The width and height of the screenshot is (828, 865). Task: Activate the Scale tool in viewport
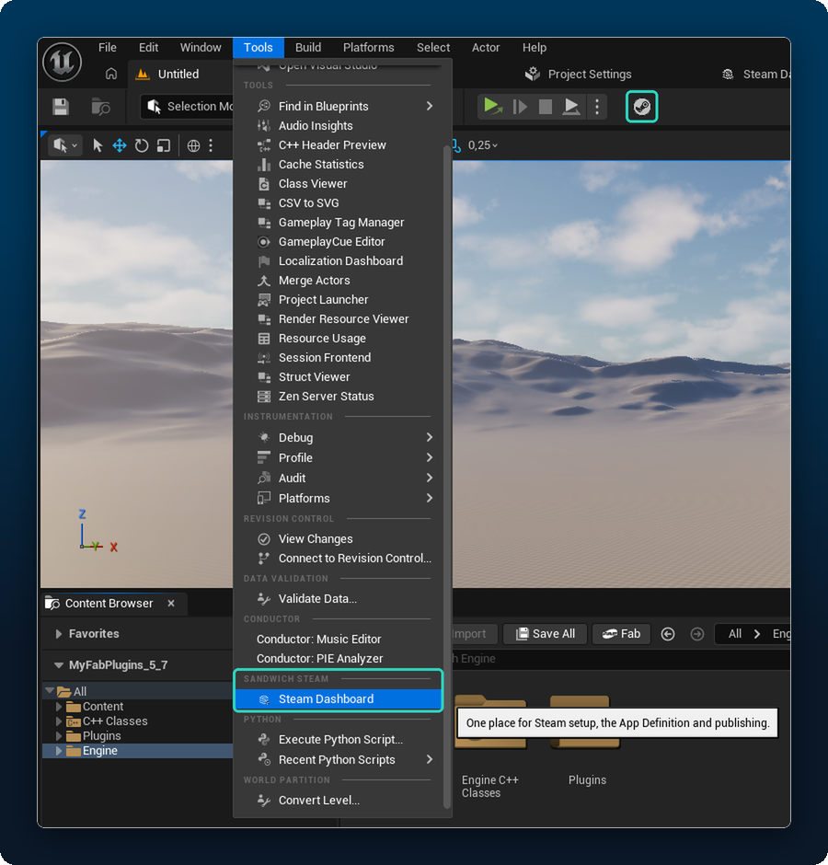(164, 145)
